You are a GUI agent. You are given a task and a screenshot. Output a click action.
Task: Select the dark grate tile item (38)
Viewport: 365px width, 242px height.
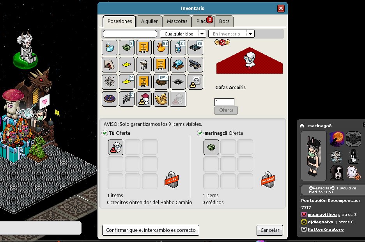[195, 48]
